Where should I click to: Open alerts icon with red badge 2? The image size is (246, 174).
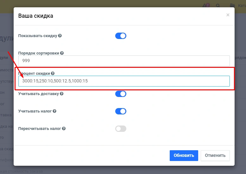click(x=207, y=5)
